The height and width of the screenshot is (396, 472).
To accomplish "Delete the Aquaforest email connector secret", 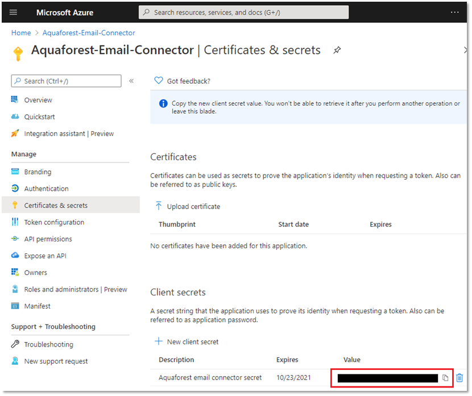I will click(x=459, y=378).
